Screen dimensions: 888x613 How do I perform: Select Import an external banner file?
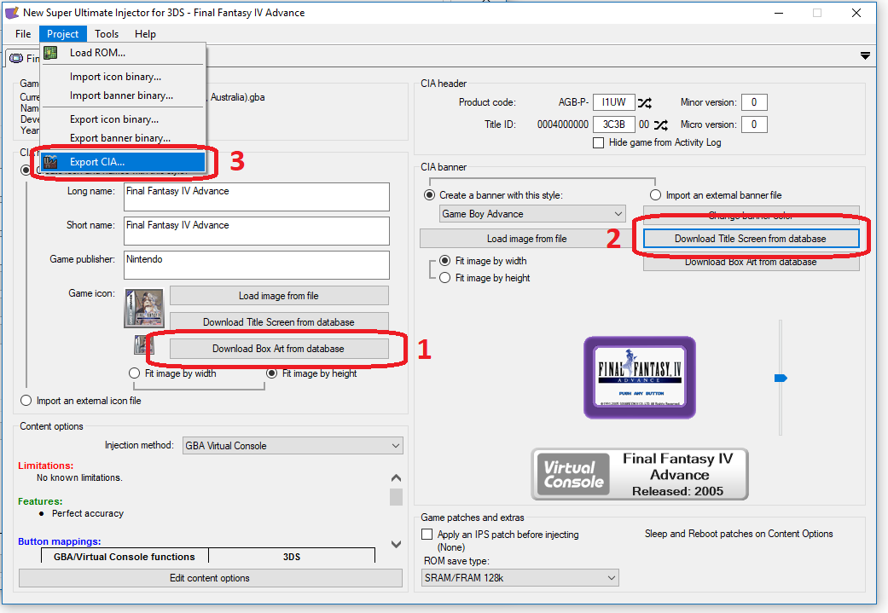(x=655, y=195)
